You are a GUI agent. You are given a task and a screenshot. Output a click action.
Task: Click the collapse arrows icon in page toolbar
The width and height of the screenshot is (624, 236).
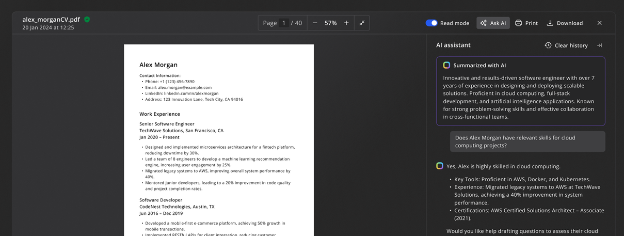362,23
